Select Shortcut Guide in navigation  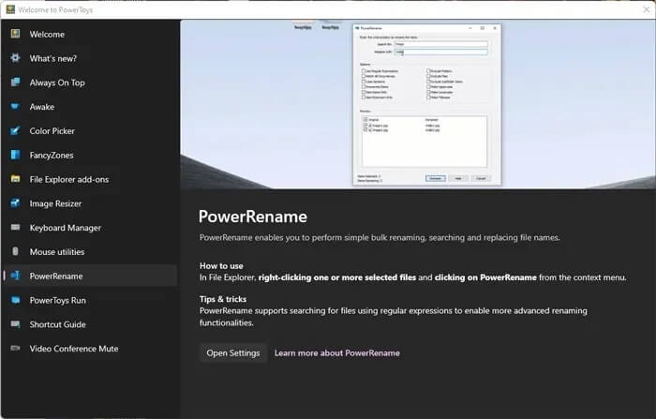(x=89, y=325)
